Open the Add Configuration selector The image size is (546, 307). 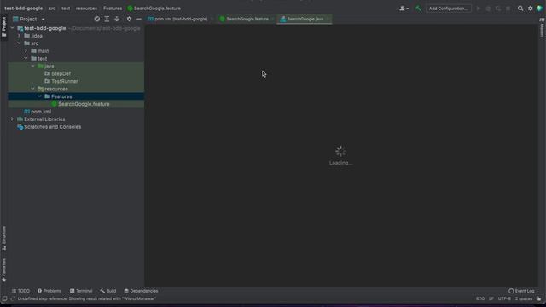tap(448, 9)
